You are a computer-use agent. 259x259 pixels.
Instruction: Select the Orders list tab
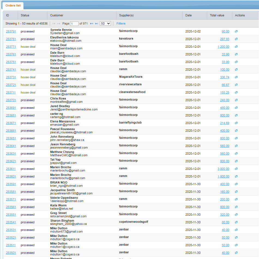point(13,6)
